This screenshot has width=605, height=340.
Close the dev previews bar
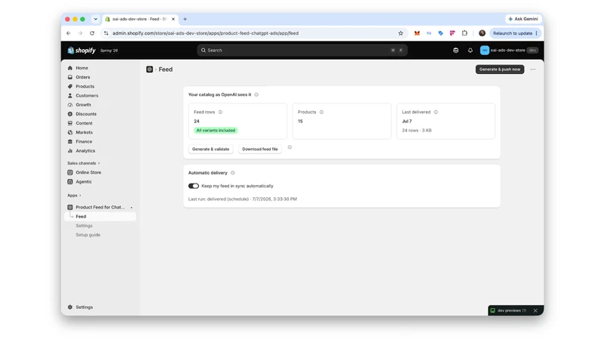pos(535,311)
